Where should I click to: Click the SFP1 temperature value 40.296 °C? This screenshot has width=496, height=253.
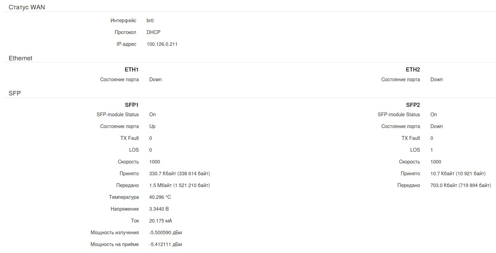(160, 197)
